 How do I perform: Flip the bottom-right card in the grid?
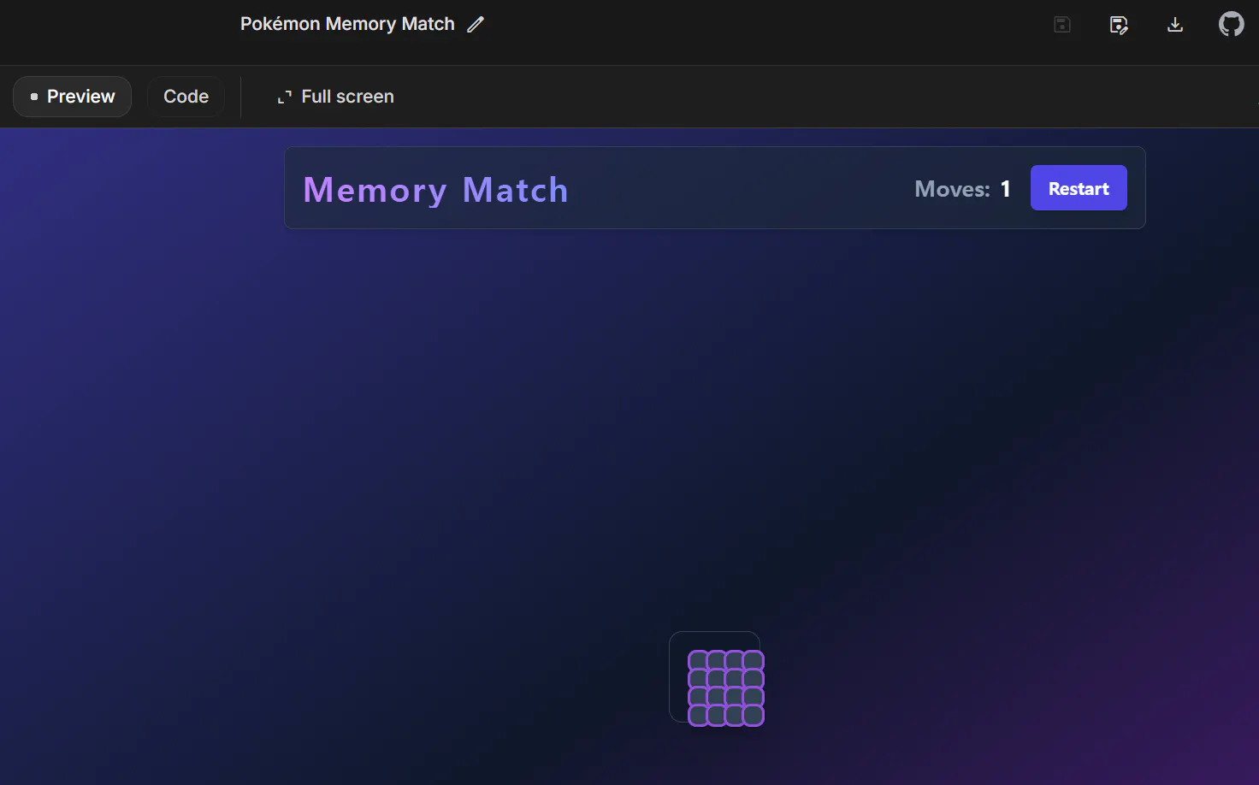tap(754, 716)
